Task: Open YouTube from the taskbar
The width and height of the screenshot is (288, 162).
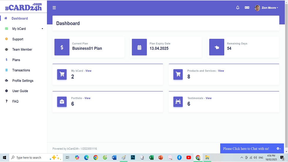Action: 189,158
